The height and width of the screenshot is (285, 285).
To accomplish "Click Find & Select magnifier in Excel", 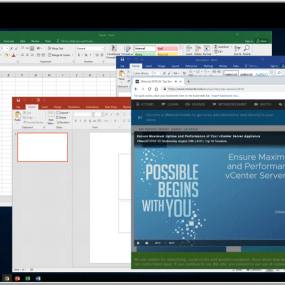I will [x=247, y=48].
